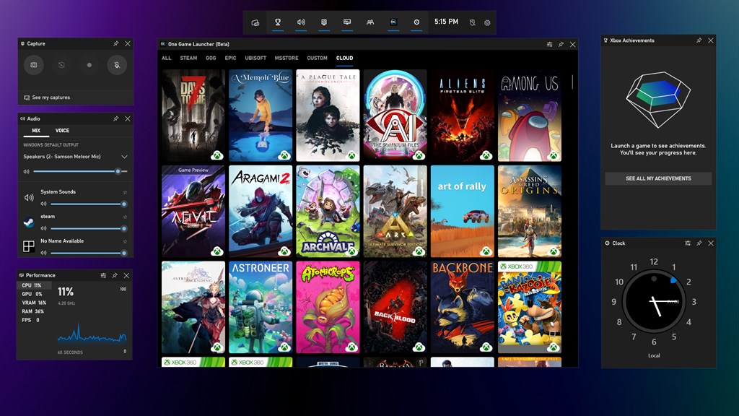Toggle the Performance widget monitor icon
The height and width of the screenshot is (416, 739).
click(347, 22)
